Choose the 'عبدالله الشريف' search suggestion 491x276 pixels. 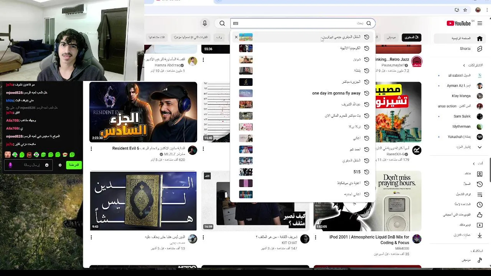pyautogui.click(x=303, y=104)
